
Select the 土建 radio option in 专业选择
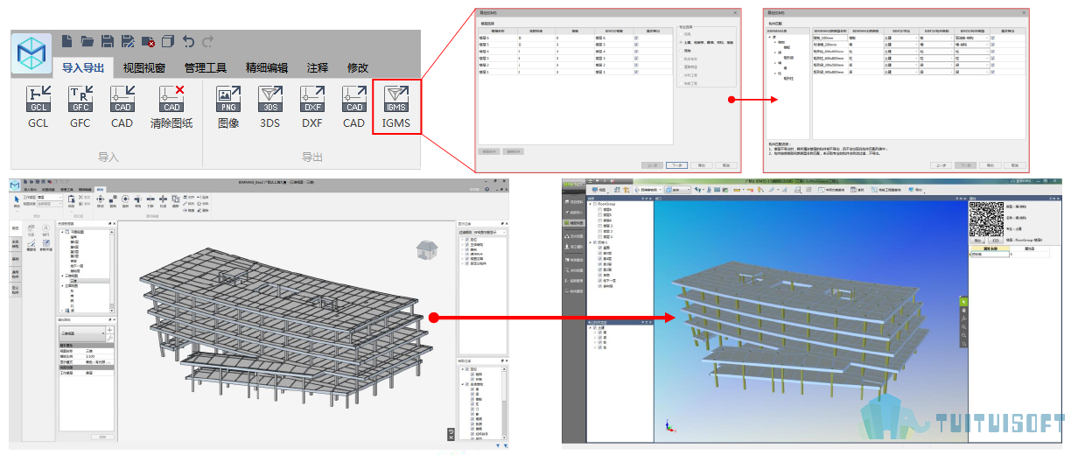click(x=681, y=42)
